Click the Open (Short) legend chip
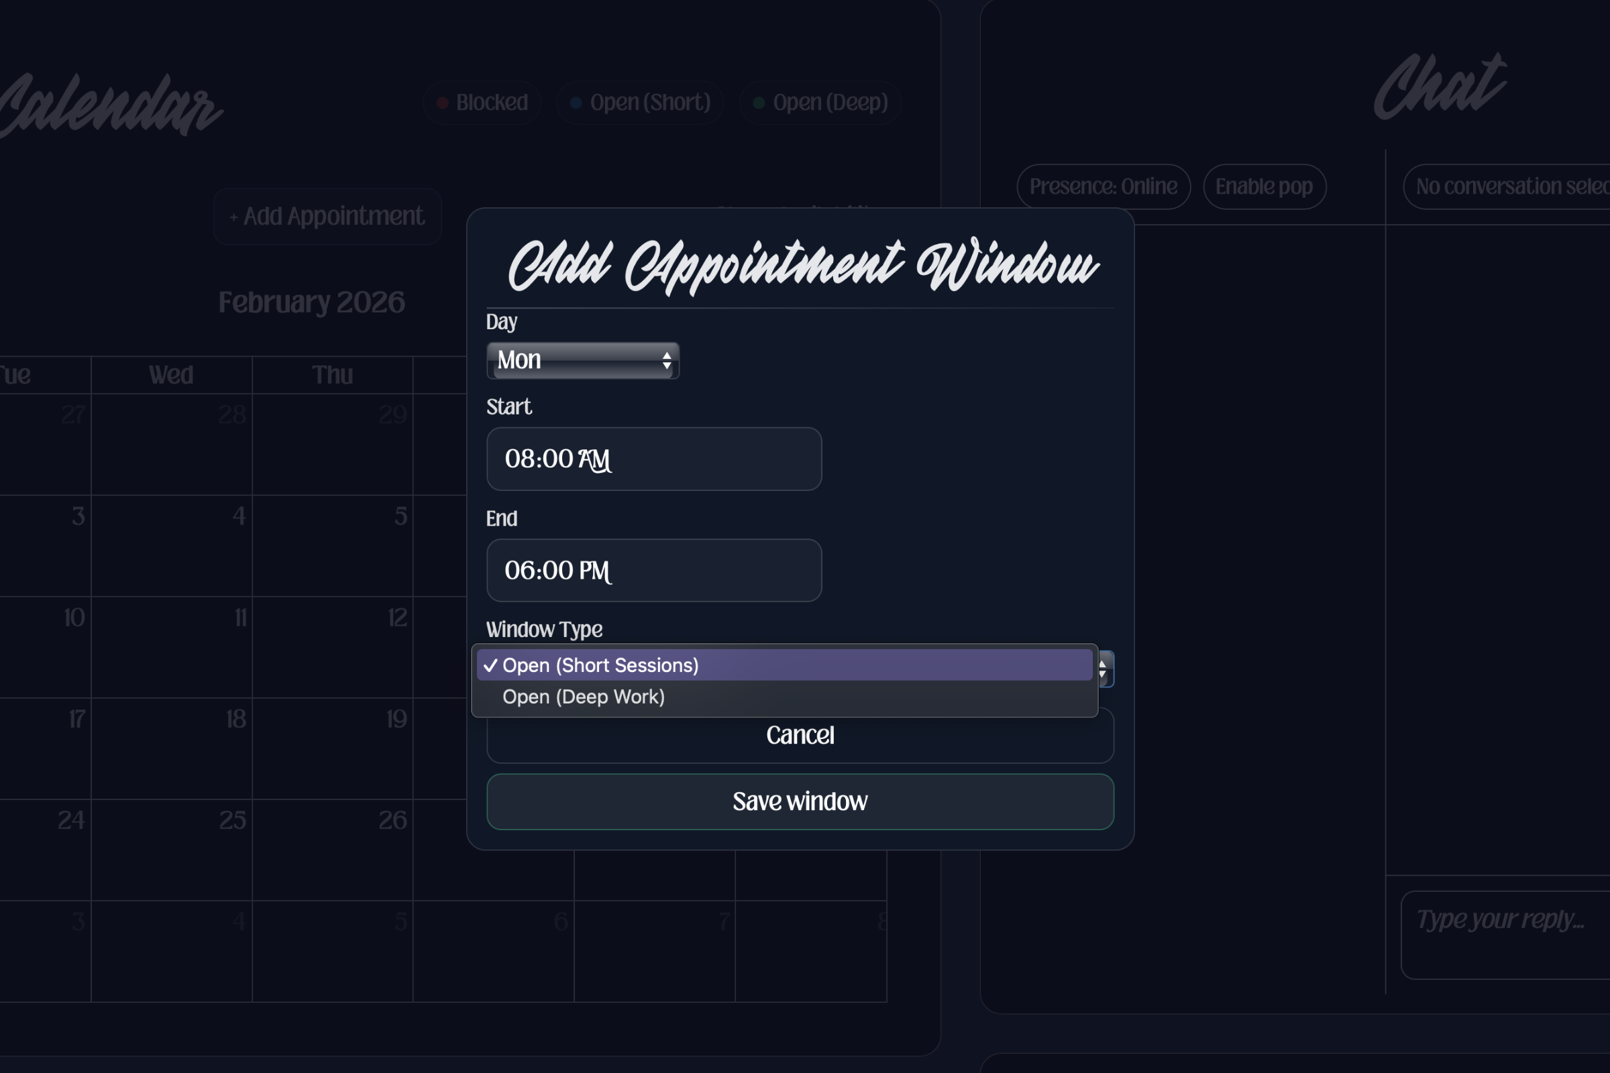 pos(640,103)
